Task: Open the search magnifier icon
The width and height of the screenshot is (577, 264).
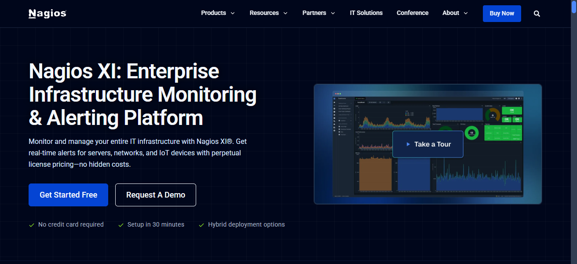Action: click(537, 14)
